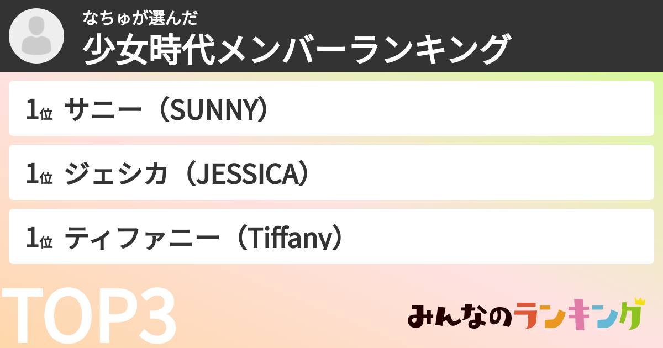663x348 pixels.
Task: Open the なちゅが選んだ author link
Action: [x=140, y=18]
